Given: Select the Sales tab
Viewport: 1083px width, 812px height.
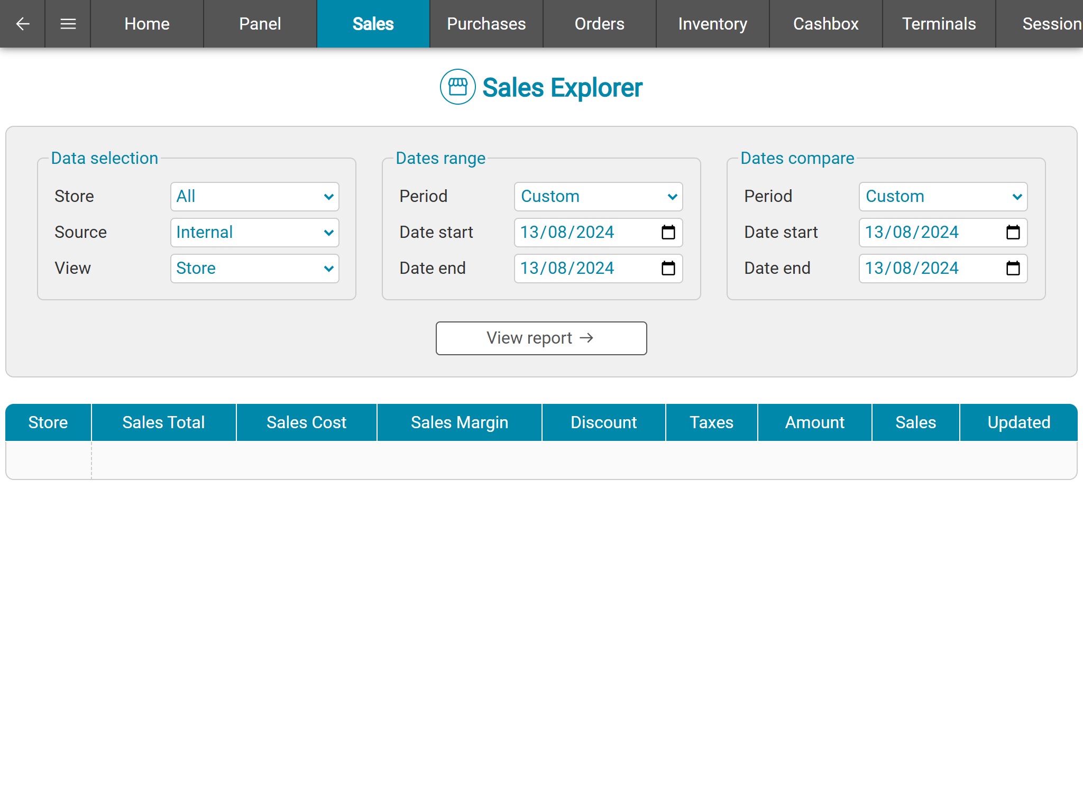Looking at the screenshot, I should pos(373,24).
